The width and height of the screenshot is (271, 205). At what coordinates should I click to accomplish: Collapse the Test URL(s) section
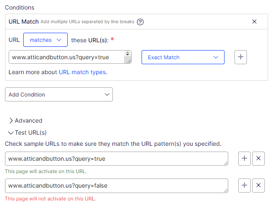(x=27, y=133)
